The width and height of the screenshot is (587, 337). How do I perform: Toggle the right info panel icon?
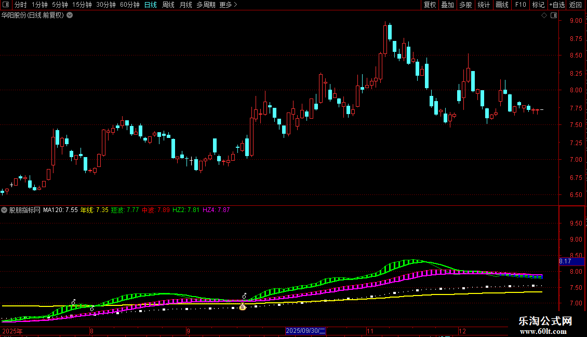point(554,16)
